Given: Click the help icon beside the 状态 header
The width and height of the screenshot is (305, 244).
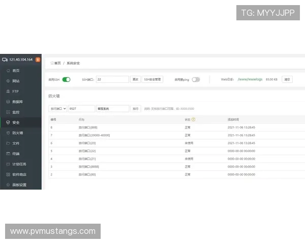Looking at the screenshot, I should click(x=193, y=119).
